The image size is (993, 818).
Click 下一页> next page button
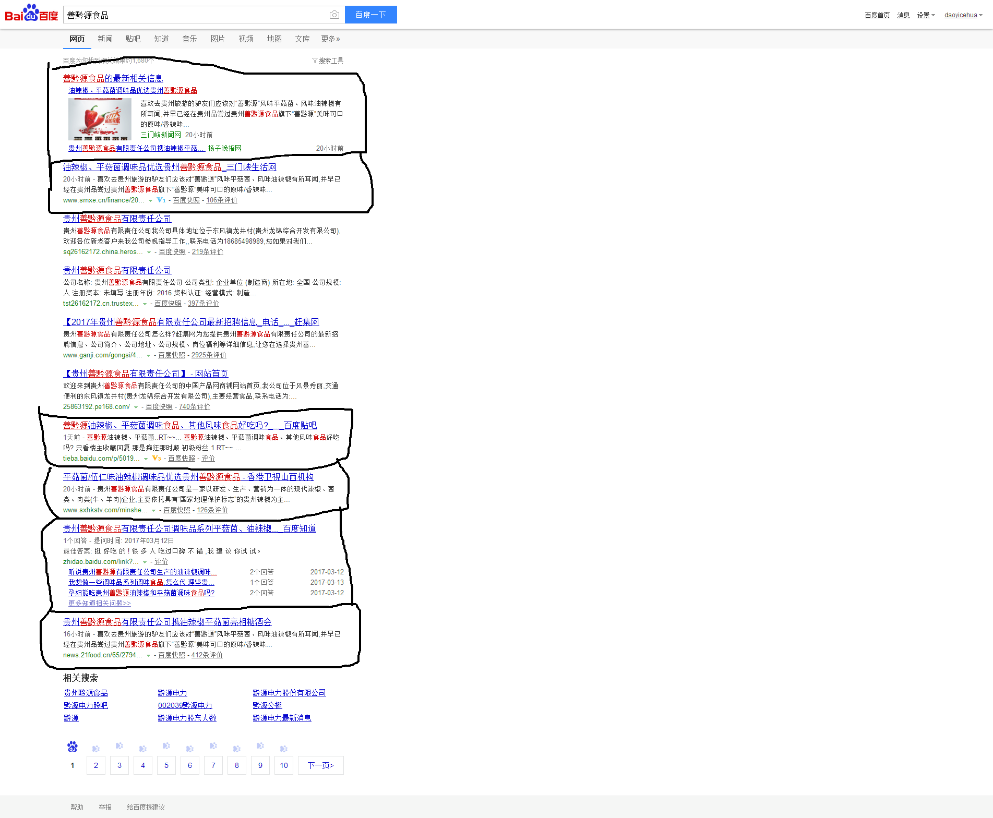pos(321,765)
